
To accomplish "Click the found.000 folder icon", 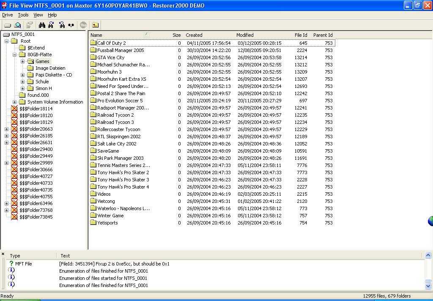I will [22, 95].
